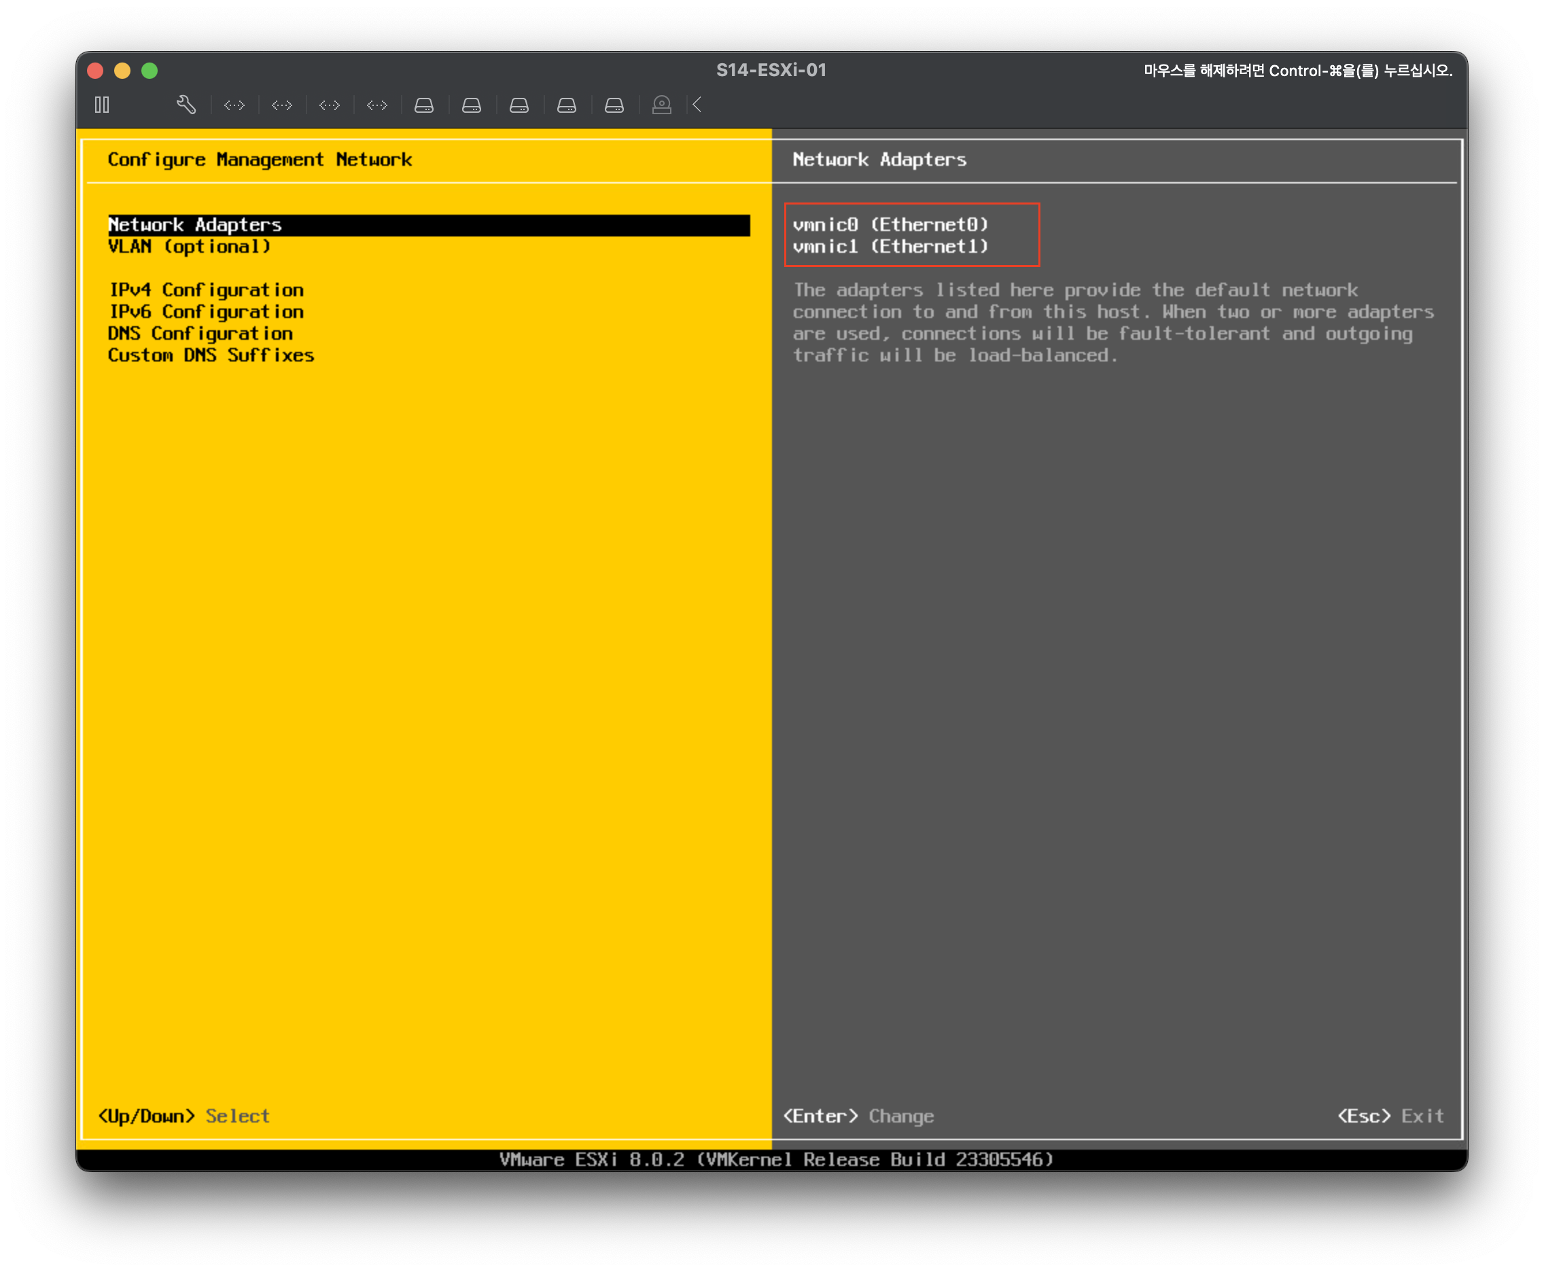Click vmnic0 (Ethernet0) adapter line

(x=890, y=225)
